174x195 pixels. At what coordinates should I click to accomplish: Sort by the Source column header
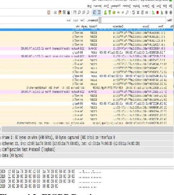146,26
